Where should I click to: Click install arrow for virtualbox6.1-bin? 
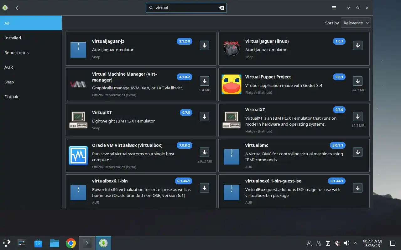click(x=205, y=188)
